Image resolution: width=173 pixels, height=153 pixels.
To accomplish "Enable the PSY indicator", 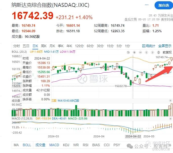I will 117,145.
